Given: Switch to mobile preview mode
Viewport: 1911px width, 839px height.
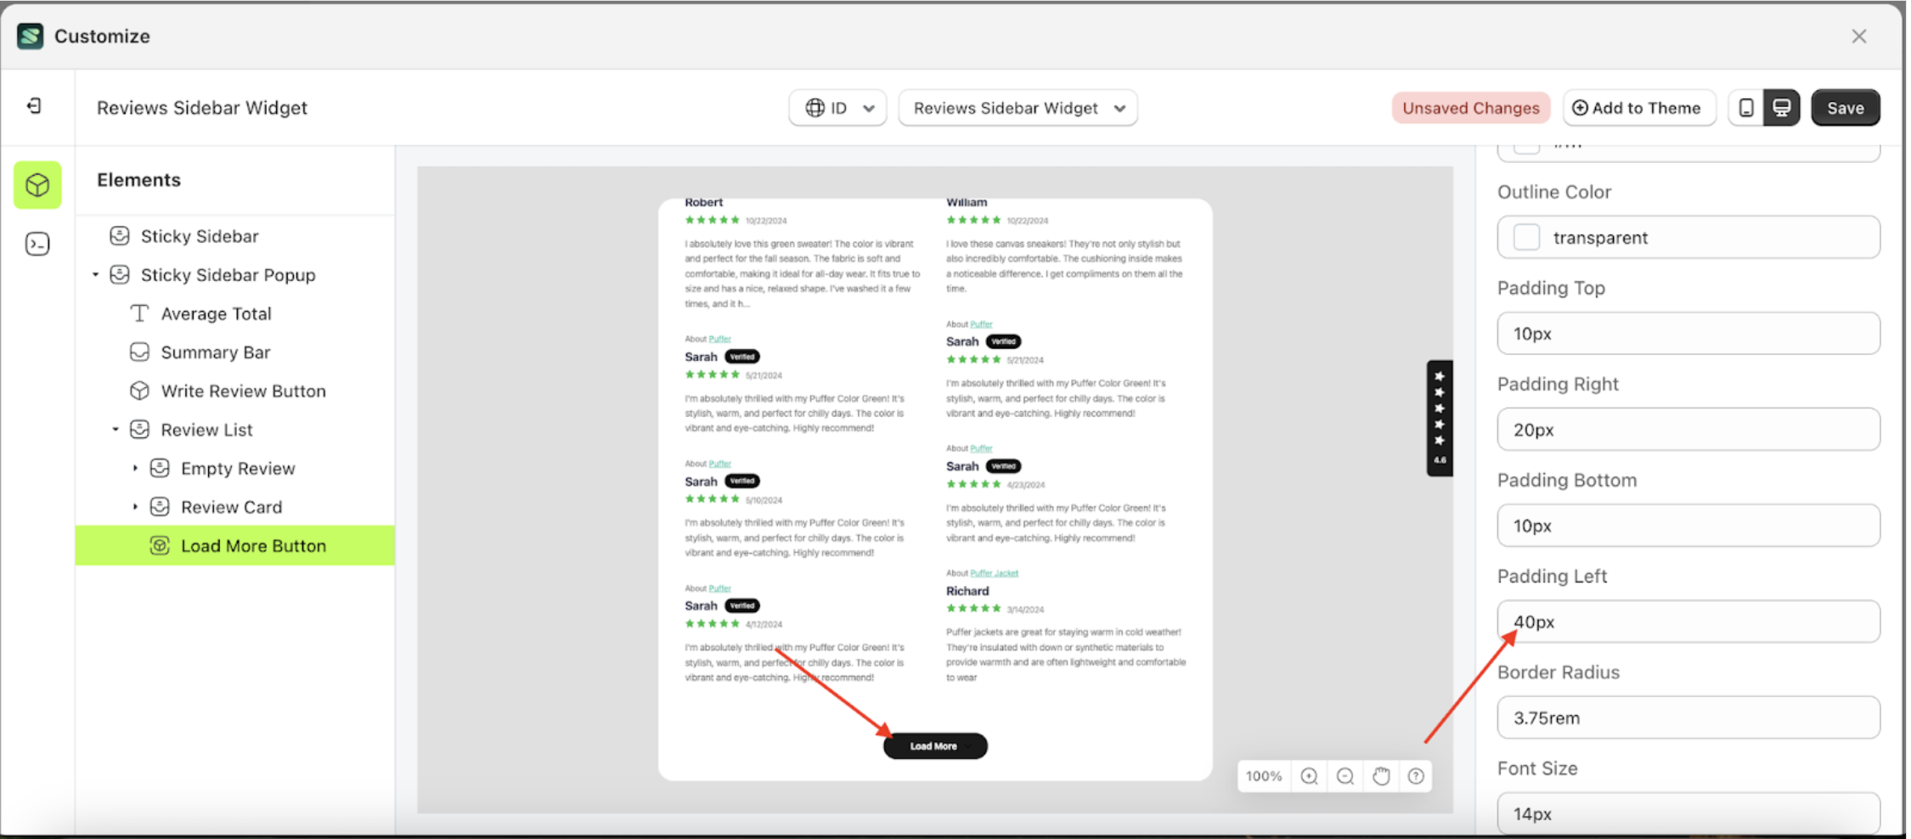Looking at the screenshot, I should point(1746,108).
